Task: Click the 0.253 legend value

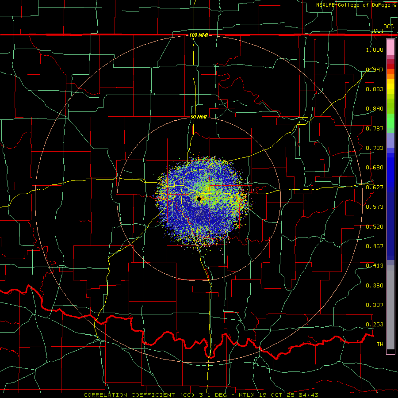Action: tap(375, 325)
